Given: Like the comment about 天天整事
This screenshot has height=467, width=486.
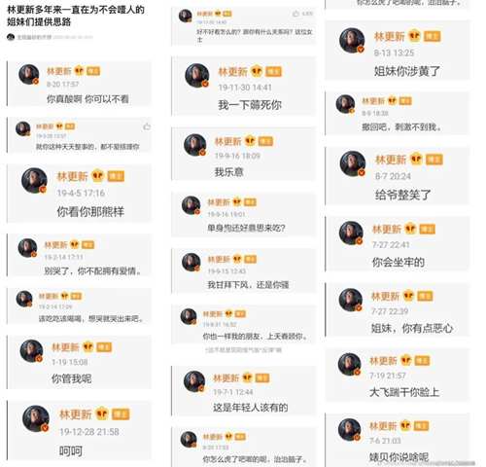Looking at the screenshot, I should 147,126.
